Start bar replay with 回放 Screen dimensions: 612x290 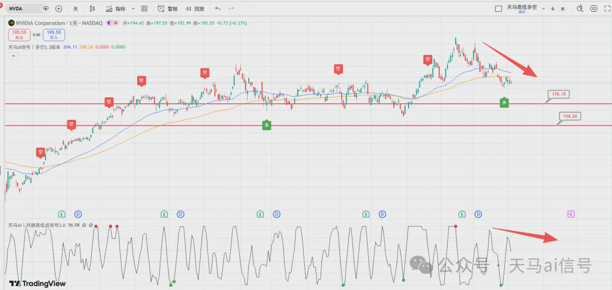coord(194,8)
